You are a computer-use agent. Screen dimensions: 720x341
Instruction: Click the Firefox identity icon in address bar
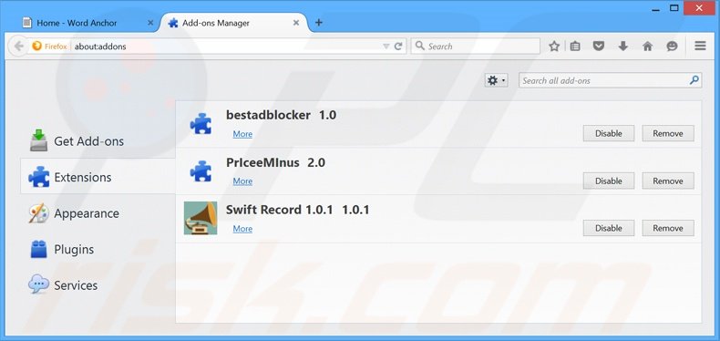[x=36, y=46]
